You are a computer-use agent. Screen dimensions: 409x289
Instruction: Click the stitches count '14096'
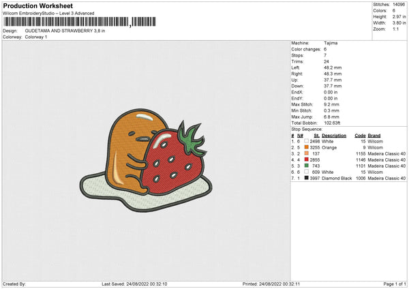click(x=399, y=5)
